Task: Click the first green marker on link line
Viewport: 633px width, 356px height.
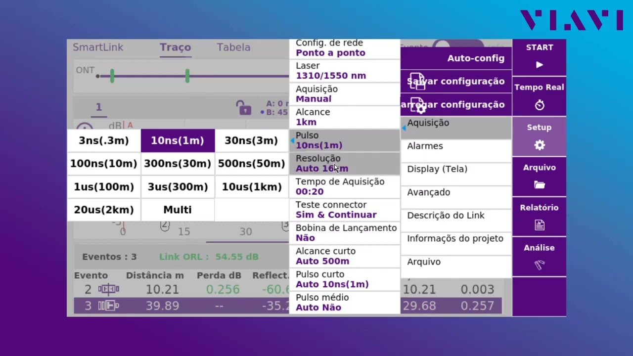Action: click(x=112, y=76)
